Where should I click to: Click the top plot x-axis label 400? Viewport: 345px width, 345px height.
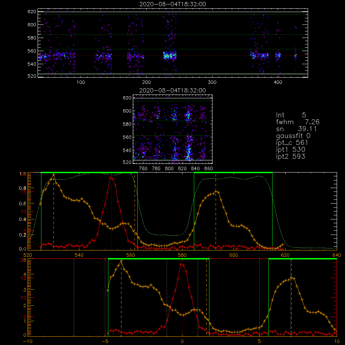[278, 82]
